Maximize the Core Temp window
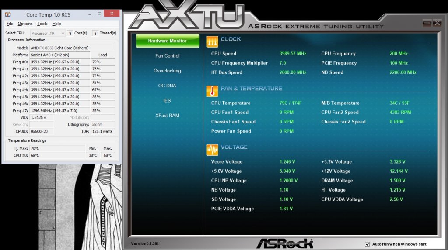Image resolution: width=448 pixels, height=250 pixels. [x=99, y=14]
